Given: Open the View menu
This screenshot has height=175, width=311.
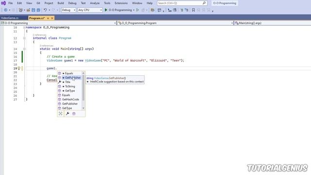Looking at the screenshot, I should coord(29,3).
